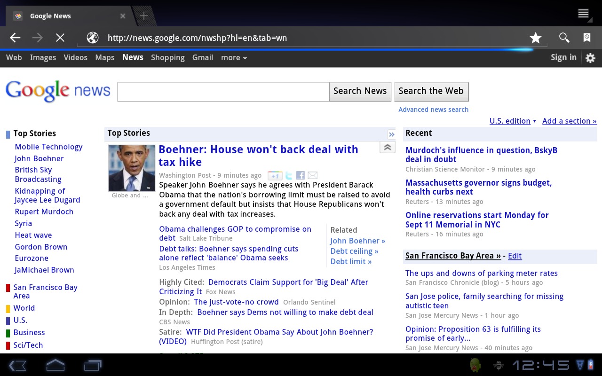The height and width of the screenshot is (376, 602).
Task: Select Sci/Tech section in sidebar
Action: coord(28,345)
